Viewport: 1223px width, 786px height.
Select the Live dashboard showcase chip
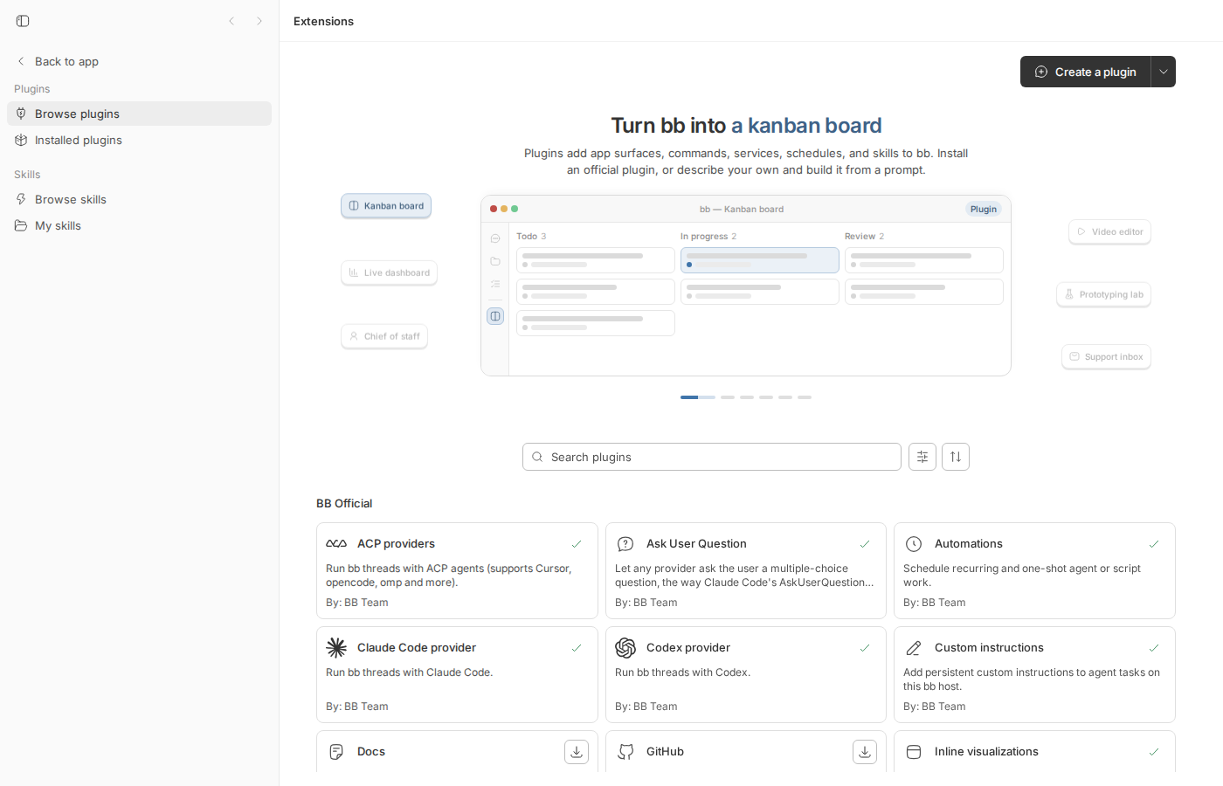pyautogui.click(x=389, y=272)
